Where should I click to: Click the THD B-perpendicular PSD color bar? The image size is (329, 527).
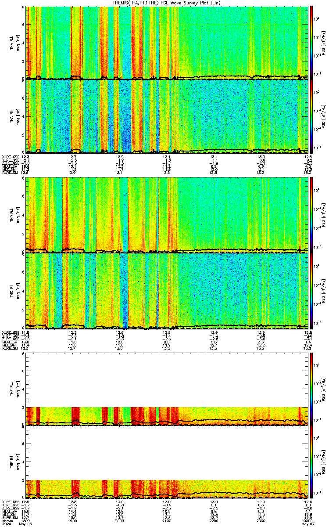312,215
